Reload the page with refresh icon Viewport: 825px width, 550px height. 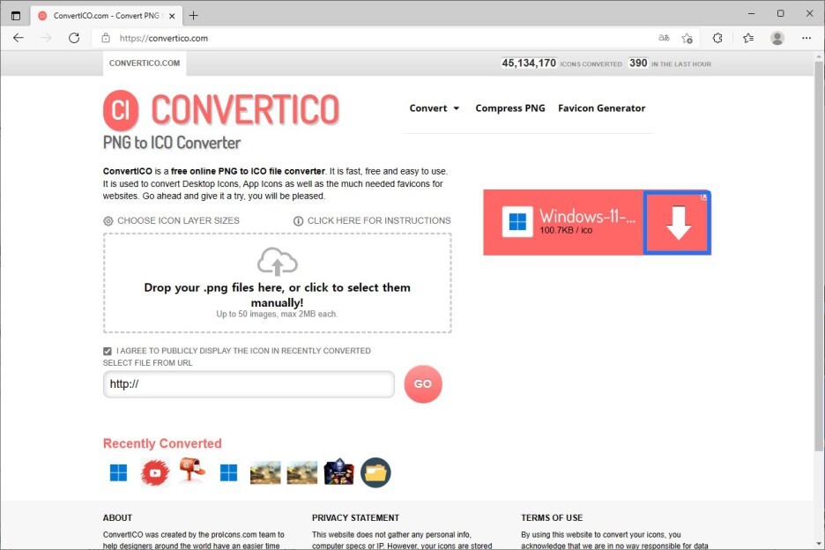tap(74, 38)
